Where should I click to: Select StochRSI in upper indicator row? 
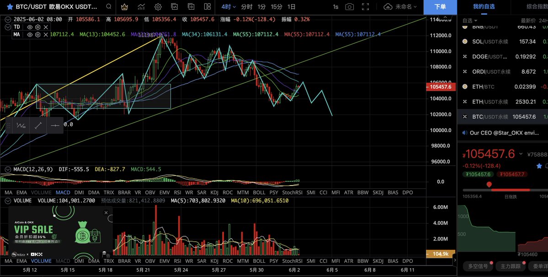click(x=292, y=192)
